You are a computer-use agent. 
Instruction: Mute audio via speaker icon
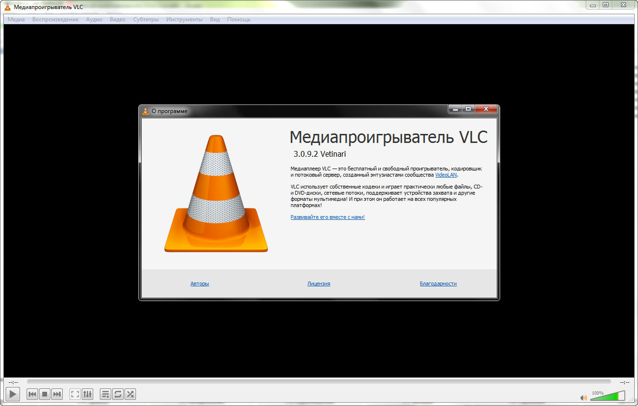point(584,397)
